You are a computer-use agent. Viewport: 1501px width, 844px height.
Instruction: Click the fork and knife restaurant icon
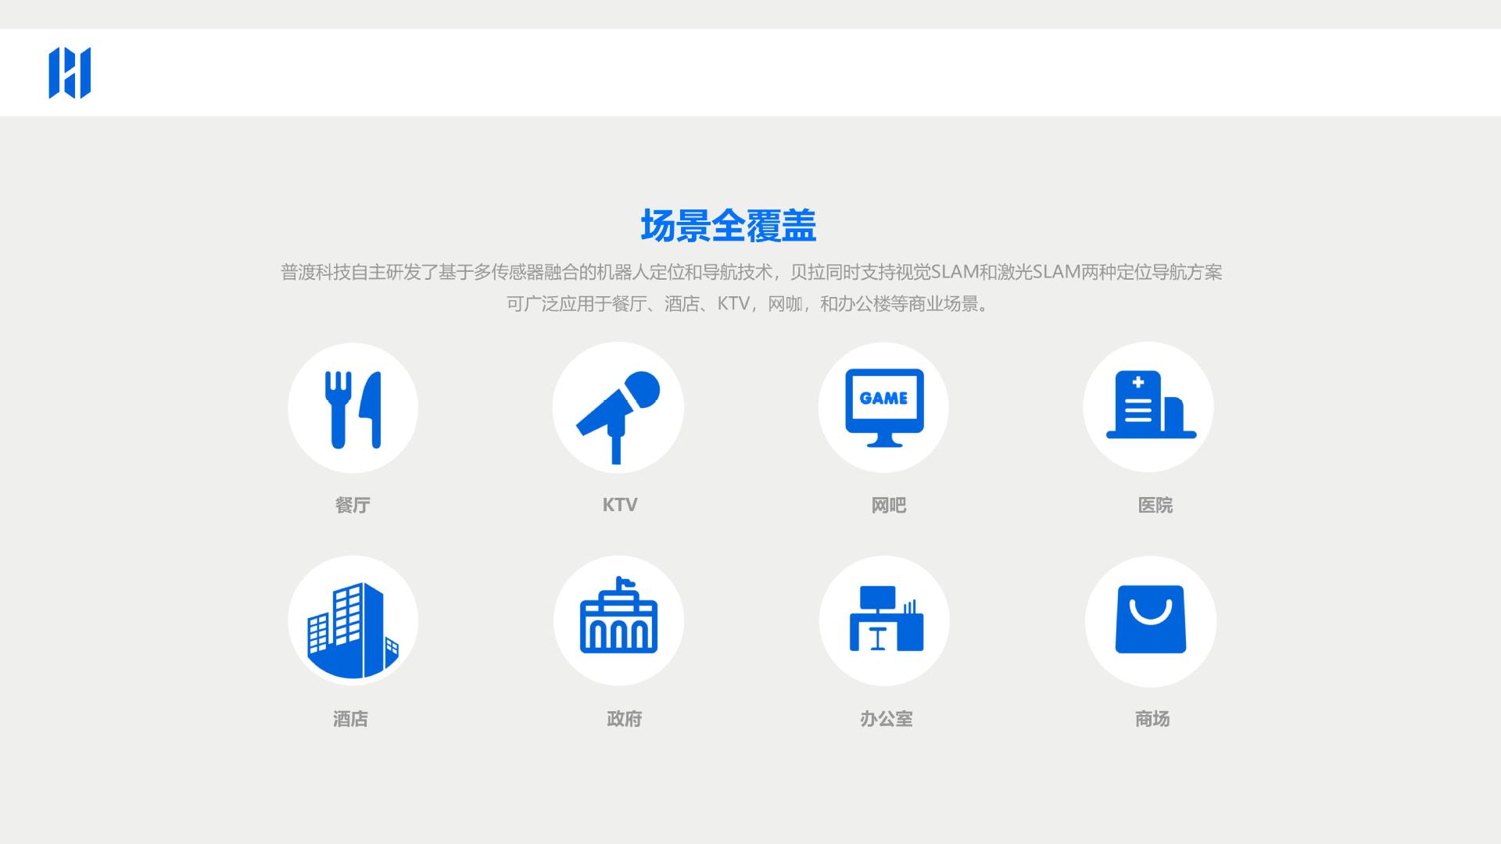tap(353, 409)
